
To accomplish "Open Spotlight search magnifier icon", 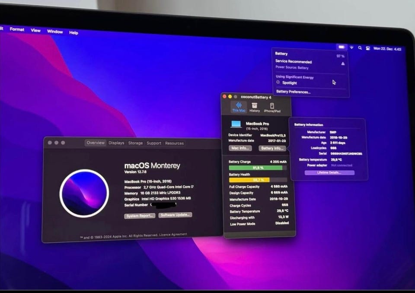I will [360, 48].
